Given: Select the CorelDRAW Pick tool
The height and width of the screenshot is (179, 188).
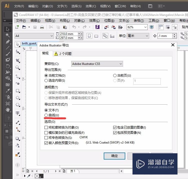Looking at the screenshot, I should coord(17,45).
